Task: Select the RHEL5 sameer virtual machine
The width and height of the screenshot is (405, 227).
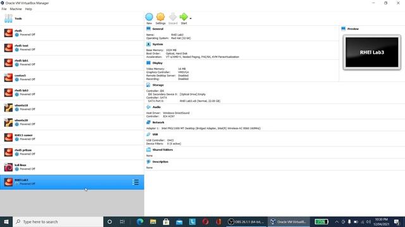Action: tap(72, 137)
